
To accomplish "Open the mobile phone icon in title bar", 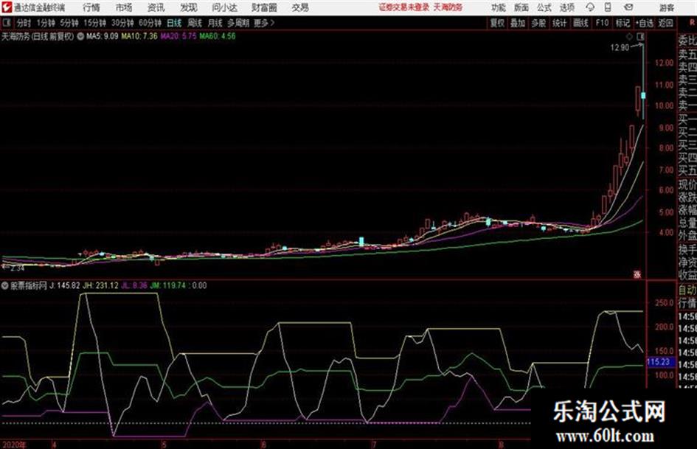I will (x=608, y=7).
